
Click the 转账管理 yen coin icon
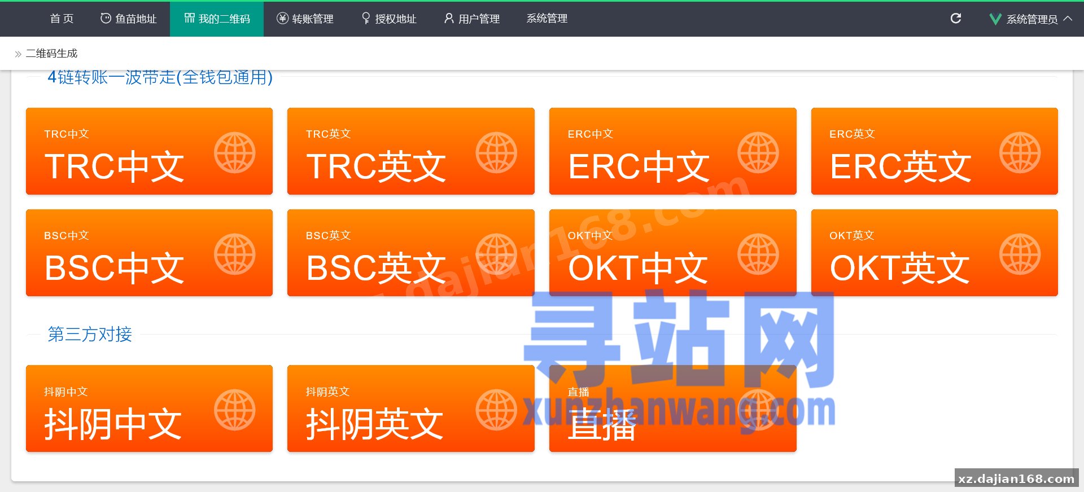click(x=282, y=18)
